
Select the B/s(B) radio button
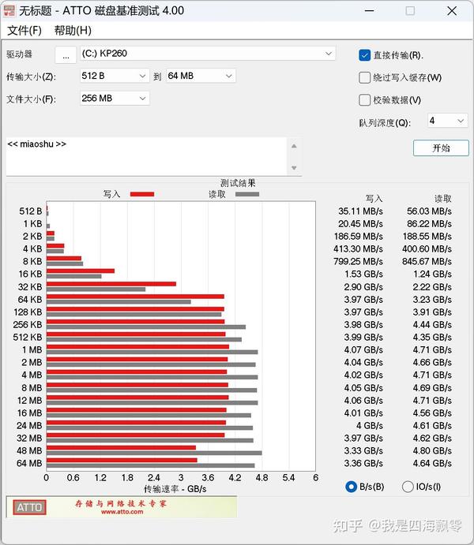(x=351, y=487)
